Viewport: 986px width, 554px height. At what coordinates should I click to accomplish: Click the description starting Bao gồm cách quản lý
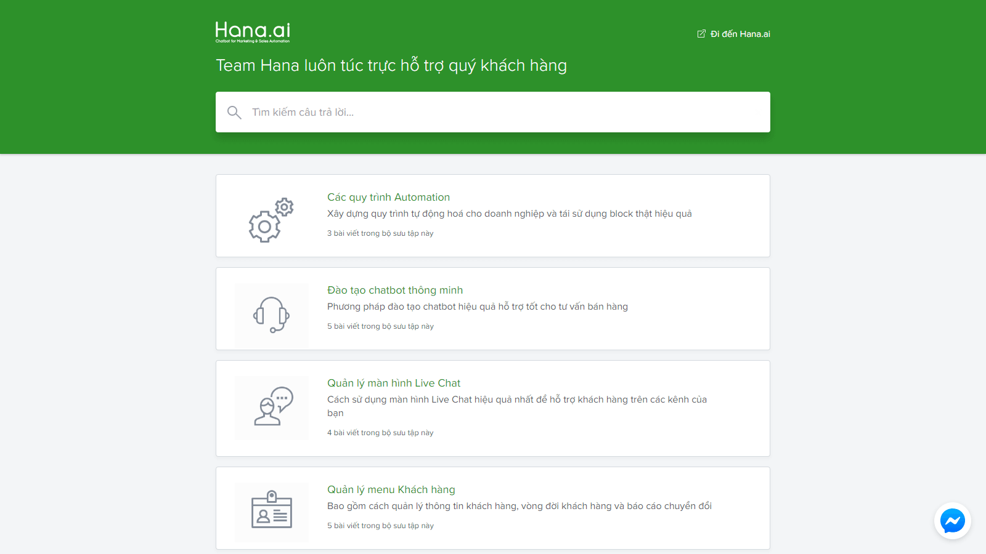pos(519,506)
